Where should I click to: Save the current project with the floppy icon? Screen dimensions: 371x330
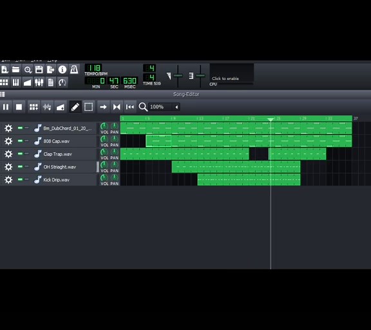39,70
